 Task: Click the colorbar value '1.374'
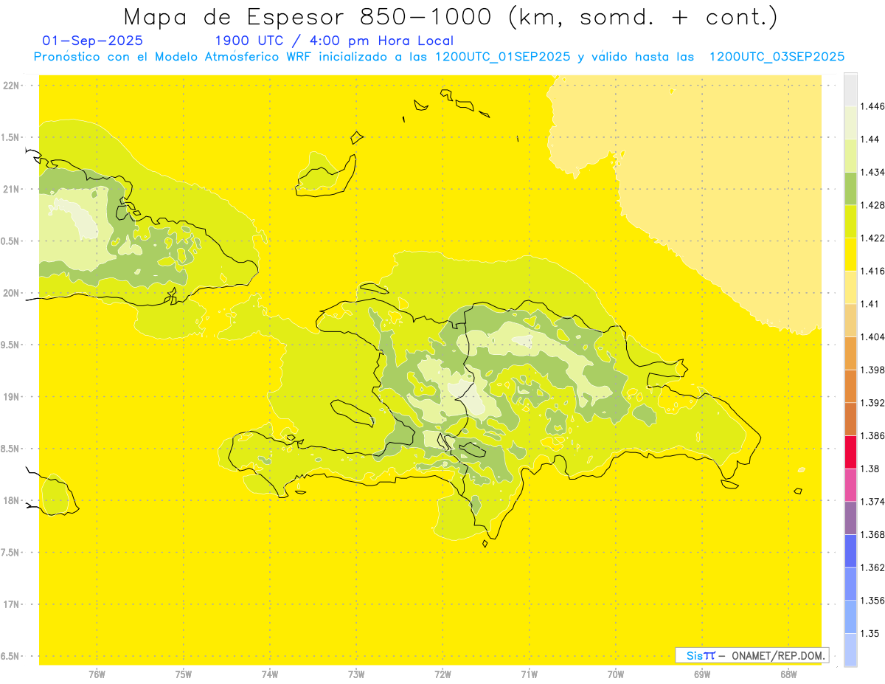point(872,501)
